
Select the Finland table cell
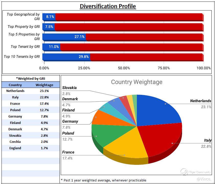15,123
